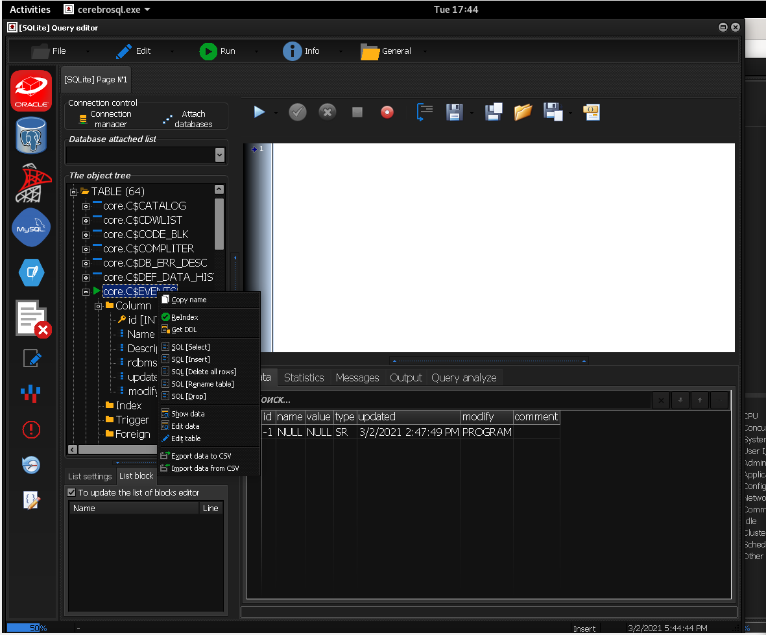
Task: Enable 'To update the list of blocks editor'
Action: click(71, 492)
